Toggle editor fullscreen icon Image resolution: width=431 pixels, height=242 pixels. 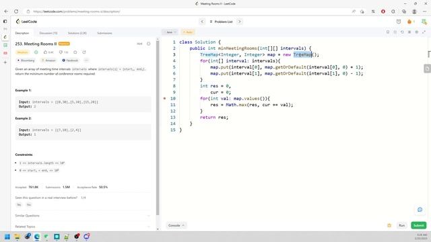(424, 32)
